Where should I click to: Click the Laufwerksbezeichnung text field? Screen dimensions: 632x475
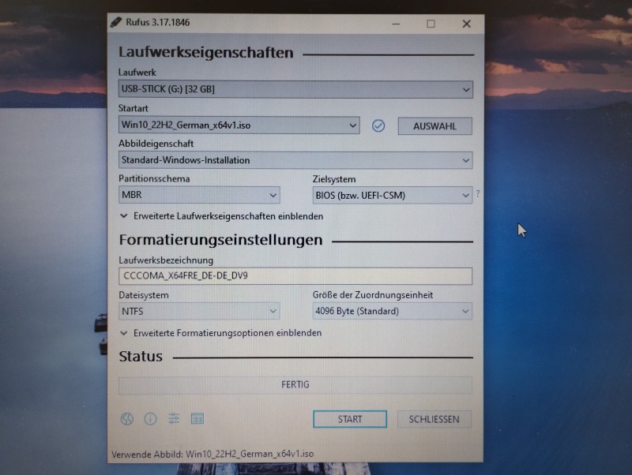295,276
